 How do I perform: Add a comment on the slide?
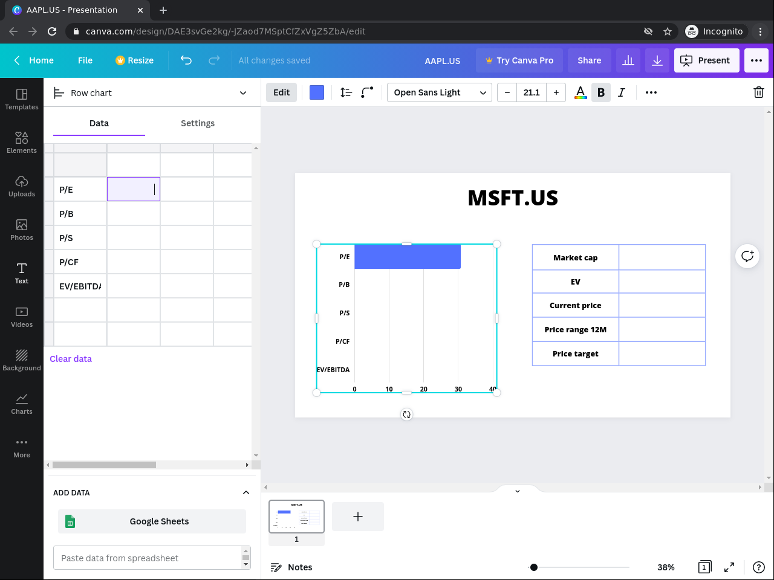tap(747, 256)
